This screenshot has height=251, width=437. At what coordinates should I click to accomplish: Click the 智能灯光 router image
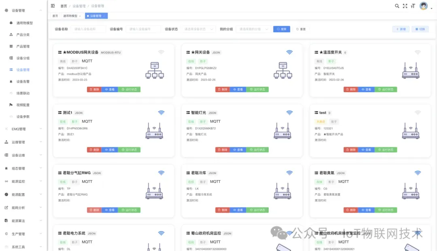pyautogui.click(x=282, y=131)
